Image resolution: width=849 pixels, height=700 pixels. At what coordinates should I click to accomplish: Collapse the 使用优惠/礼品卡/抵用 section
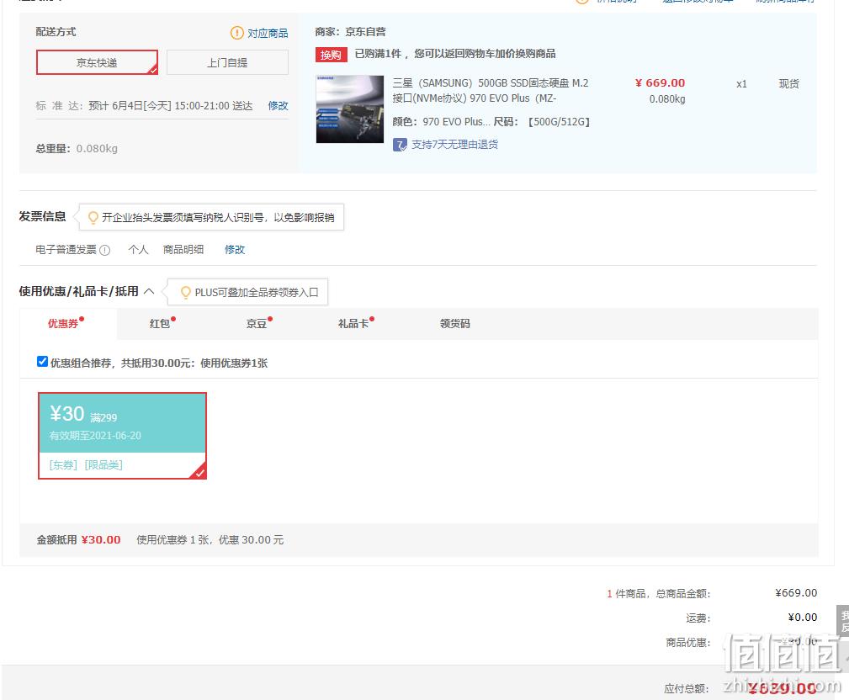149,291
